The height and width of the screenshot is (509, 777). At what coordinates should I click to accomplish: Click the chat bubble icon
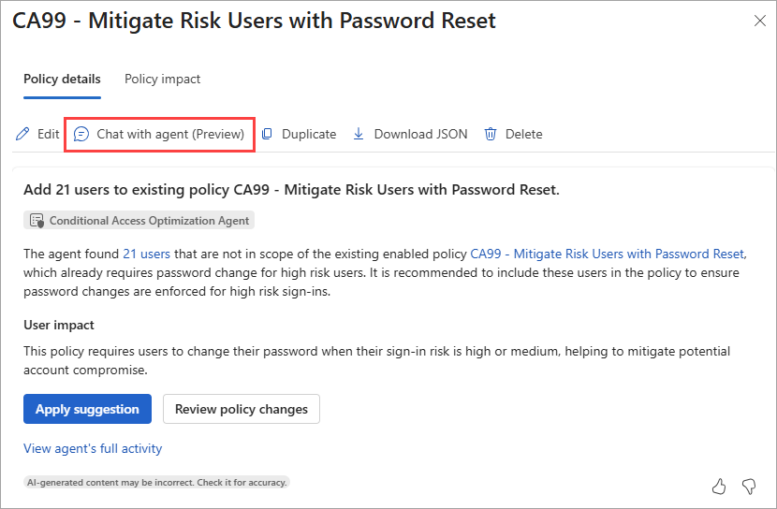81,134
